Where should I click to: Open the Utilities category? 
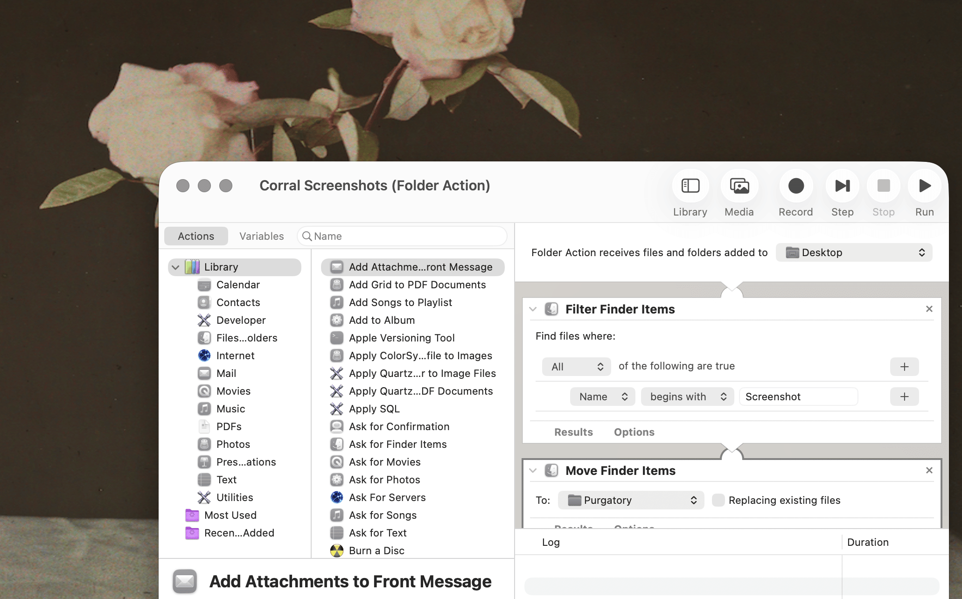pos(235,497)
